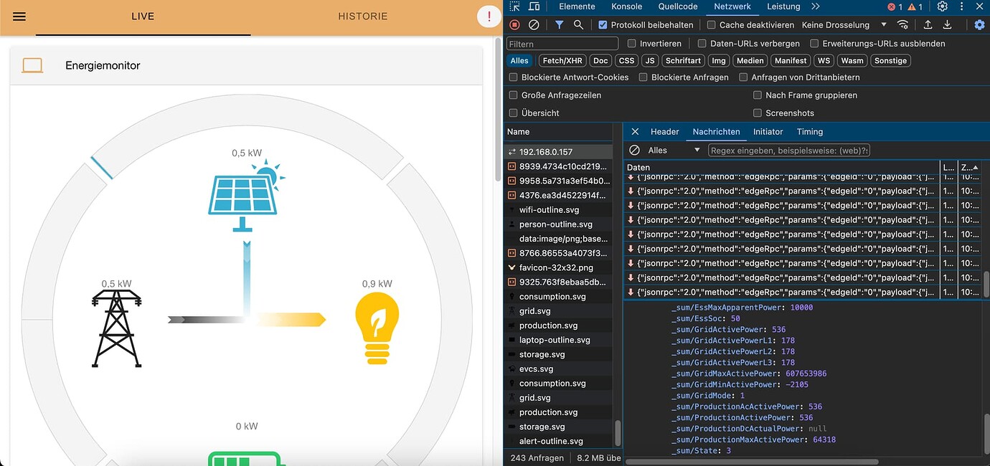The height and width of the screenshot is (466, 990).
Task: Uncheck Protokoll beibehalten checkbox
Action: (x=603, y=25)
